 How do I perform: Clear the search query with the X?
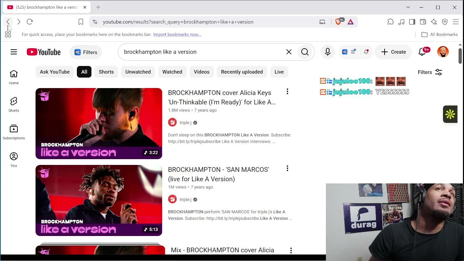point(289,52)
